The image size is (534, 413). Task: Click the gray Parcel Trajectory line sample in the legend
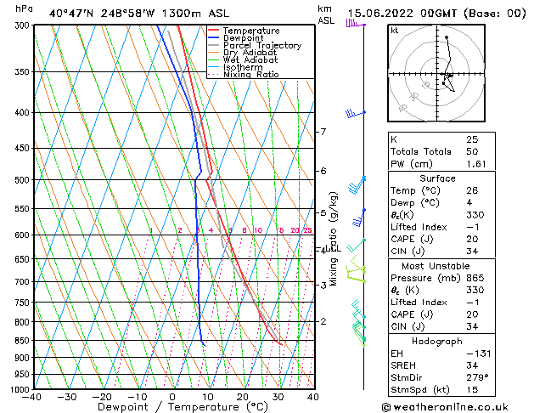pyautogui.click(x=213, y=45)
